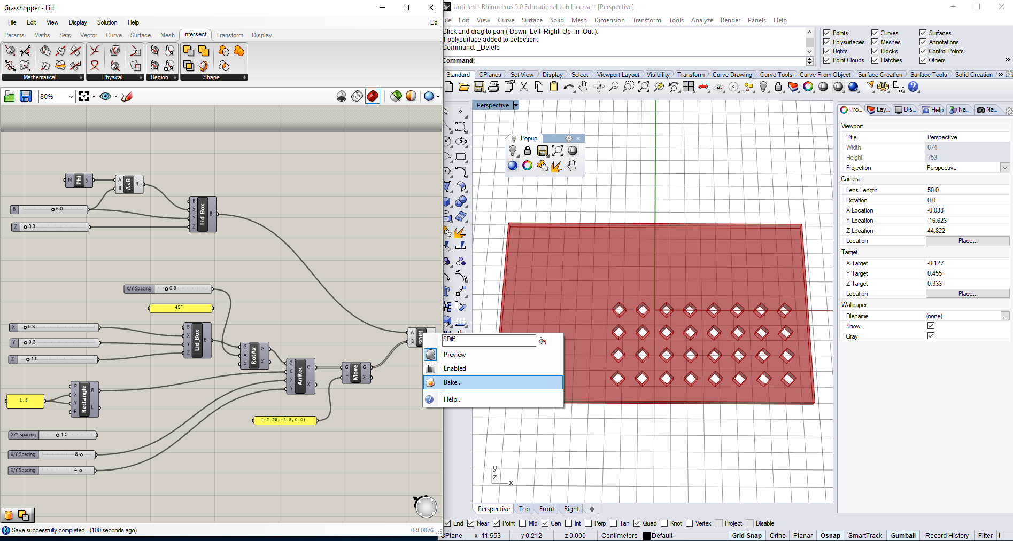1013x541 pixels.
Task: Toggle the Curves selection filter checkbox
Action: tap(875, 33)
